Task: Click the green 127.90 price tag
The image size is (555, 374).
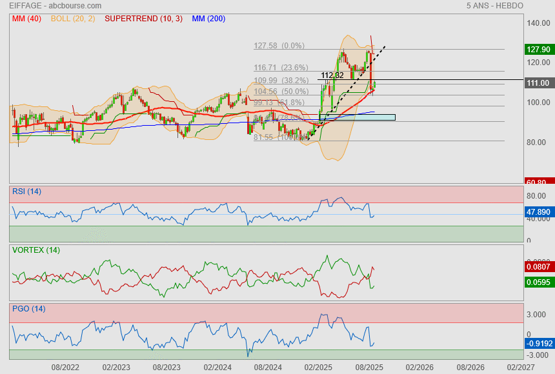Action: (x=538, y=50)
